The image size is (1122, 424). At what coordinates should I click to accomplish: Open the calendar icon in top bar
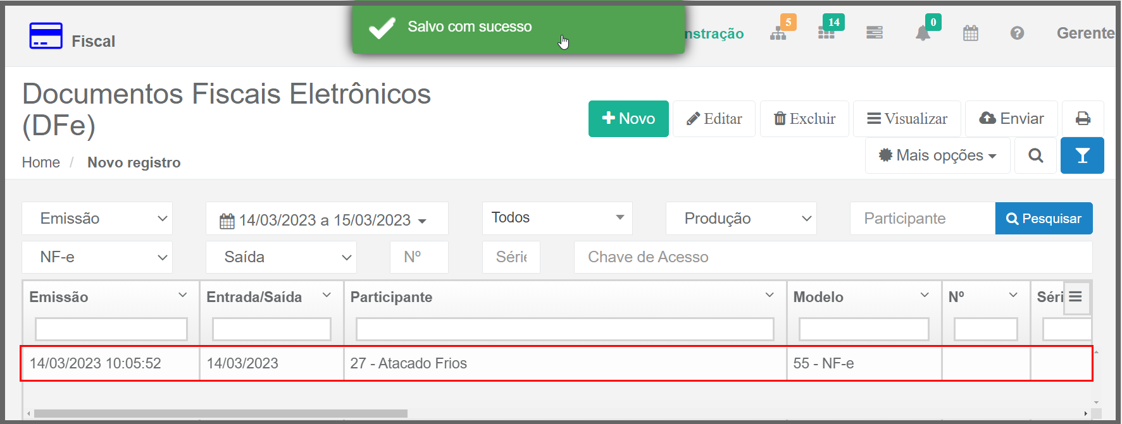click(x=970, y=33)
